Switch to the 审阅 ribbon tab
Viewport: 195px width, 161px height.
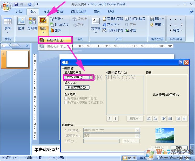point(97,12)
